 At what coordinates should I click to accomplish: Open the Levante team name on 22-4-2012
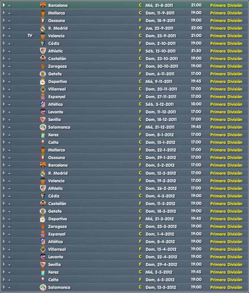(x=56, y=257)
